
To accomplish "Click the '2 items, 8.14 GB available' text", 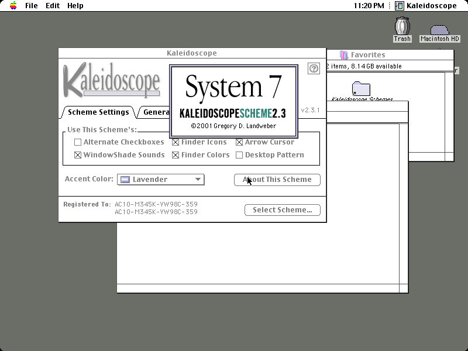I will point(364,66).
